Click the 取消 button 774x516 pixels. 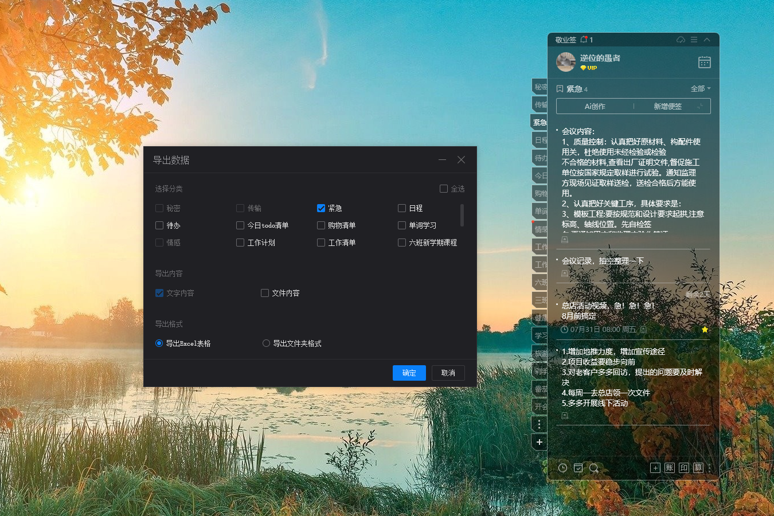click(x=448, y=373)
